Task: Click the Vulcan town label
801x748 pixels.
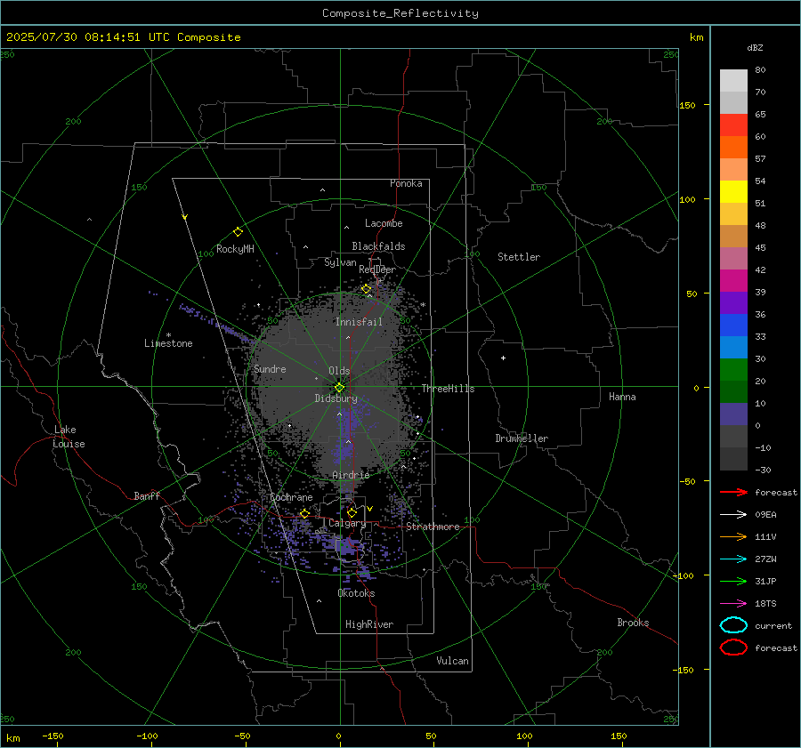Action: pos(452,661)
